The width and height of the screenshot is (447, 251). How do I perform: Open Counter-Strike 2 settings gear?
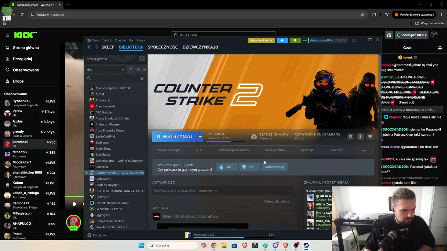(x=351, y=136)
